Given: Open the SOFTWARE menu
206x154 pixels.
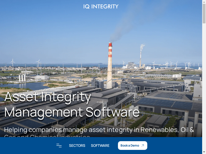Looking at the screenshot, I should [x=100, y=146].
